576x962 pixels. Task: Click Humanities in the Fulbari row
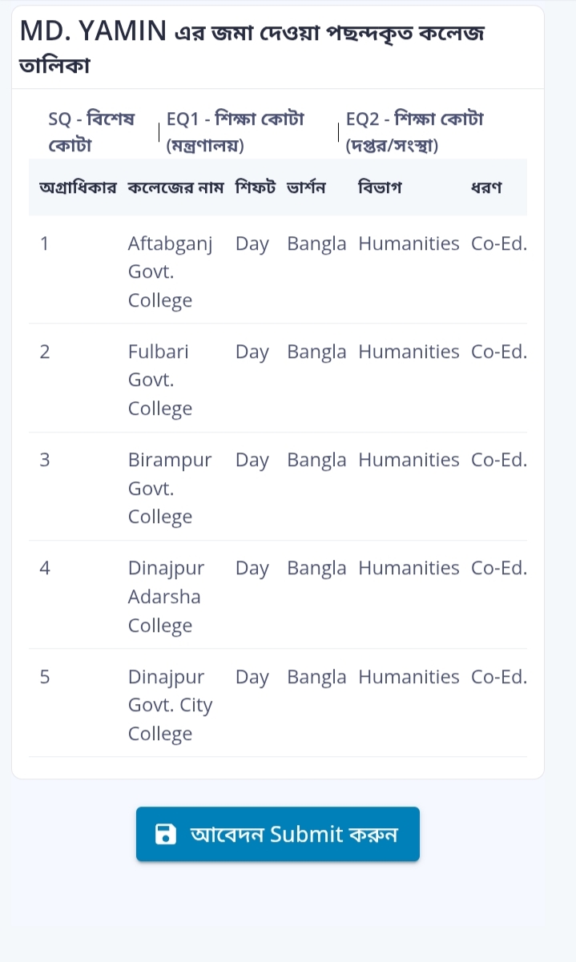tap(409, 352)
